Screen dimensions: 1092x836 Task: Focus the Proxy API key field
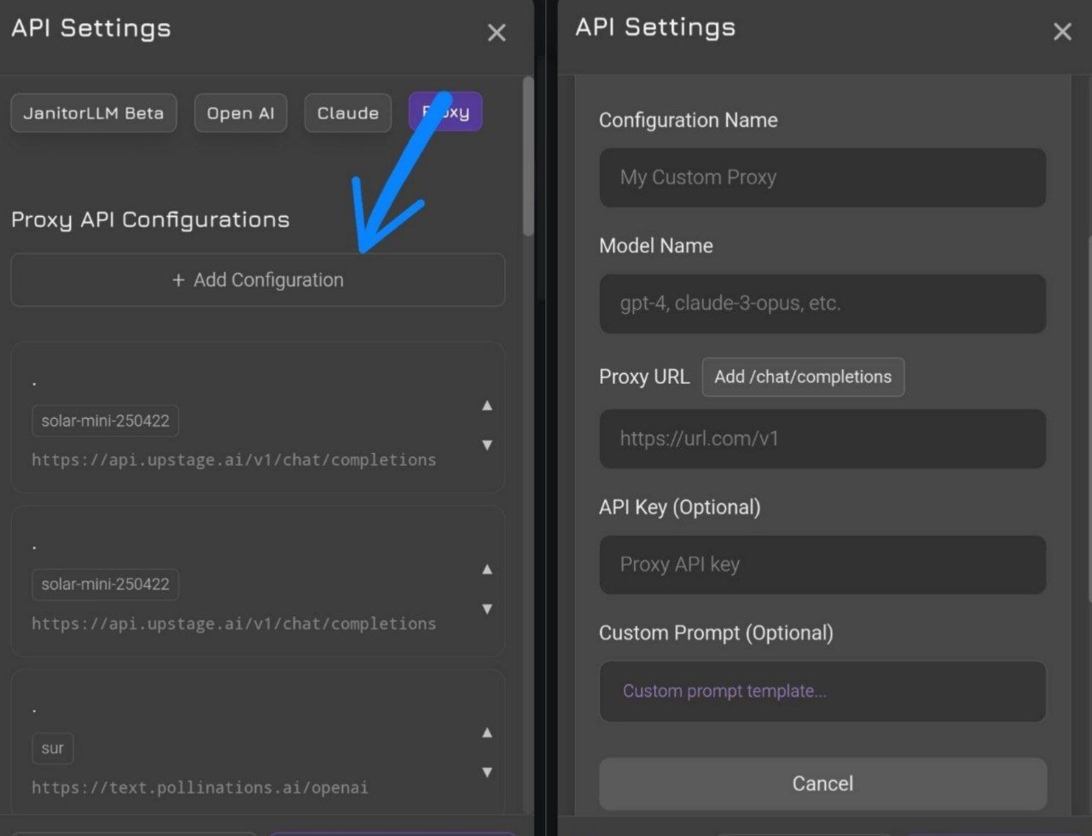822,565
